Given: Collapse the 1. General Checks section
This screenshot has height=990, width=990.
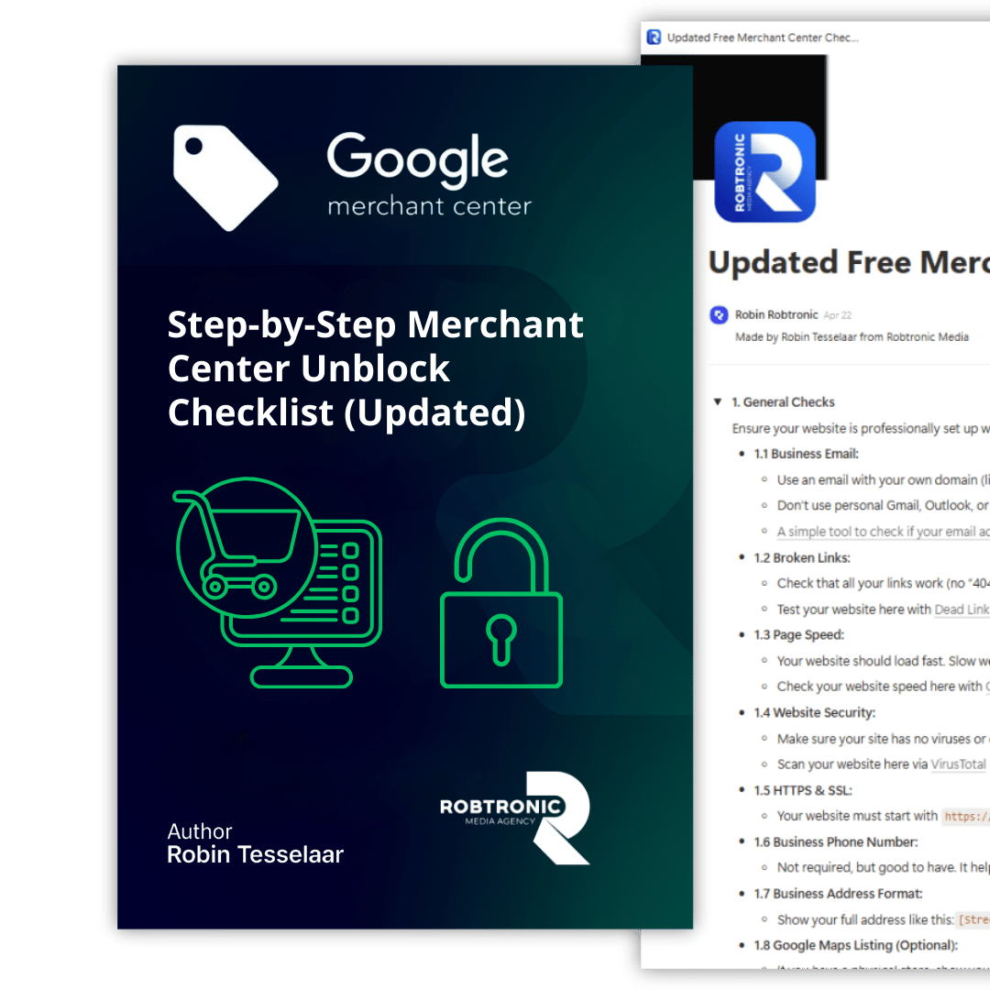Looking at the screenshot, I should (x=720, y=401).
